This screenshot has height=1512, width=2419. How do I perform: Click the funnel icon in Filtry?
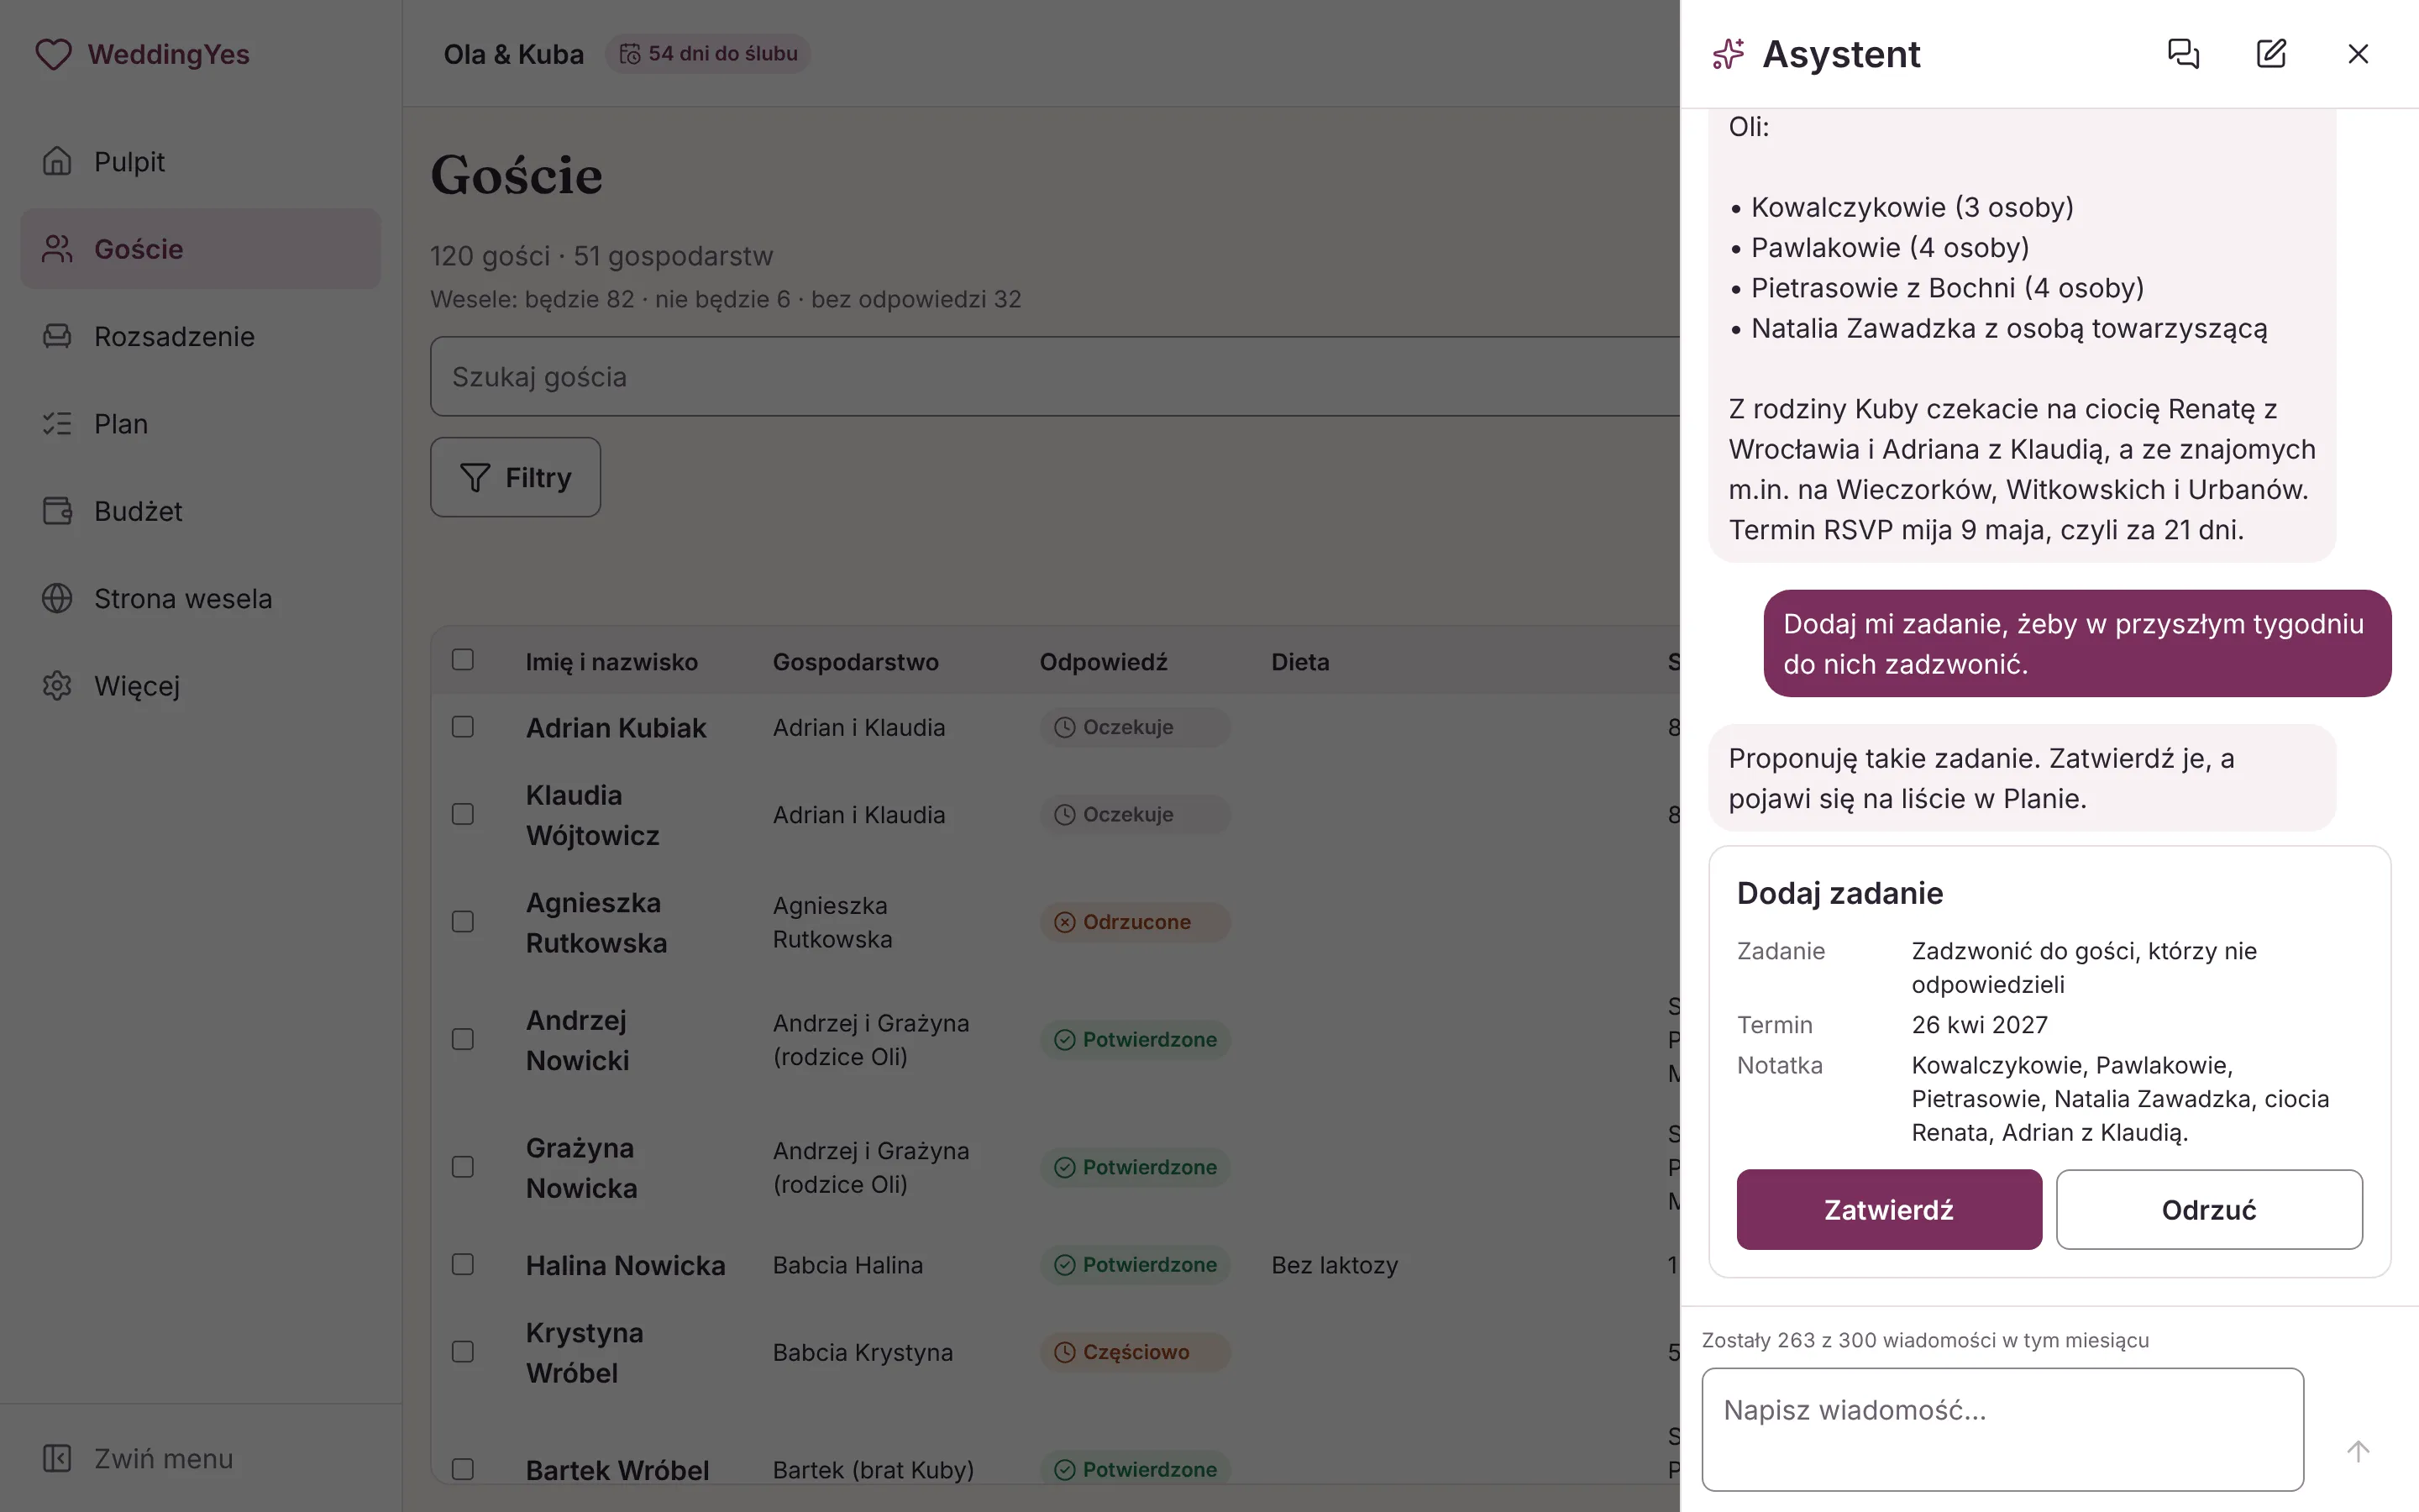click(475, 478)
